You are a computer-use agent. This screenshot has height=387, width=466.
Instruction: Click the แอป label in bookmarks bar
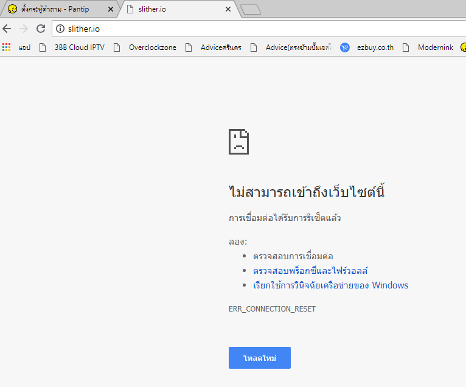pos(25,47)
